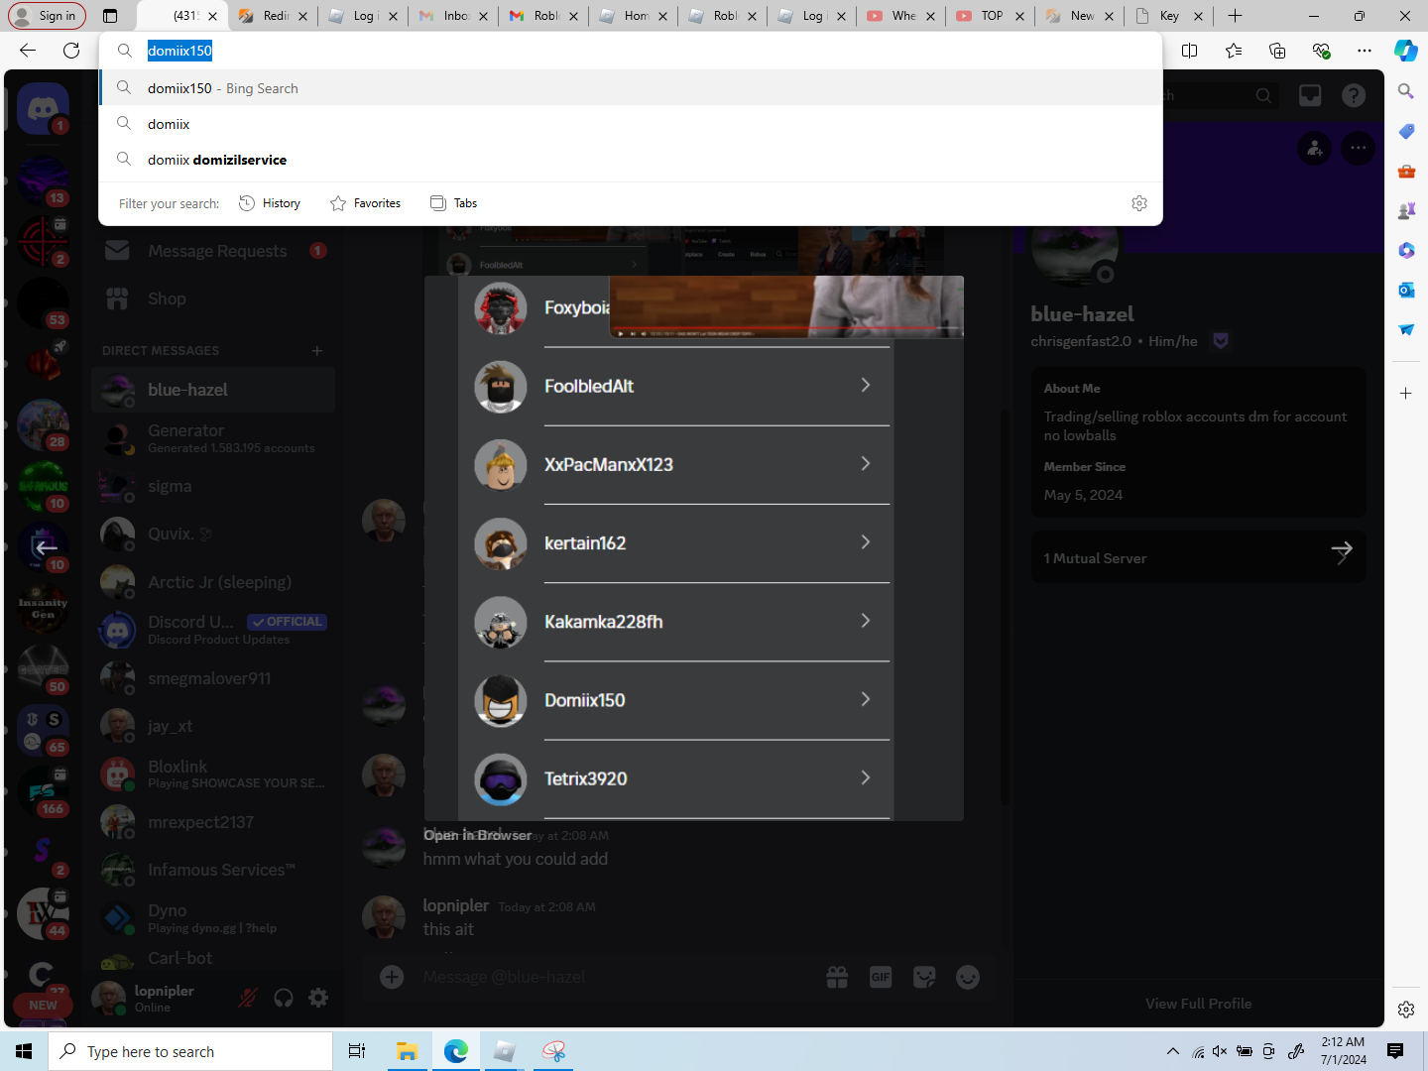Open the blue-hazel direct message
Image resolution: width=1428 pixels, height=1071 pixels.
click(x=213, y=390)
